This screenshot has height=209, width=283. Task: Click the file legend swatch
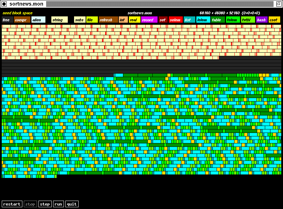click(92, 20)
